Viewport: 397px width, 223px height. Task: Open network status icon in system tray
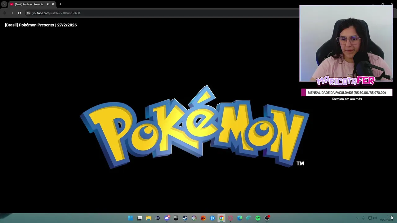click(x=370, y=218)
